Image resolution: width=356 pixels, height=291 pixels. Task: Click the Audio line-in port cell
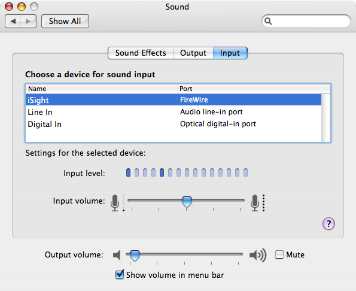point(211,112)
